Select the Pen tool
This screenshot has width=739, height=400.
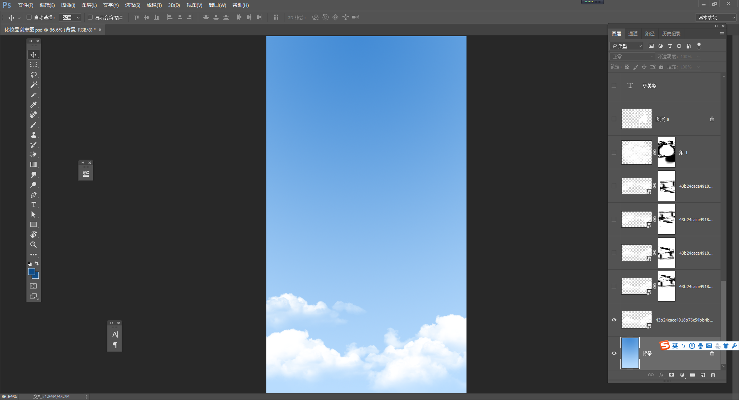(33, 195)
